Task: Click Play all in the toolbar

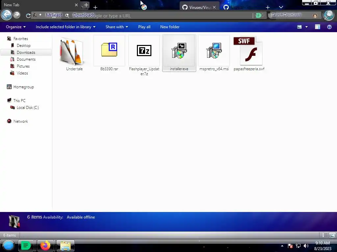Action: pos(144,27)
